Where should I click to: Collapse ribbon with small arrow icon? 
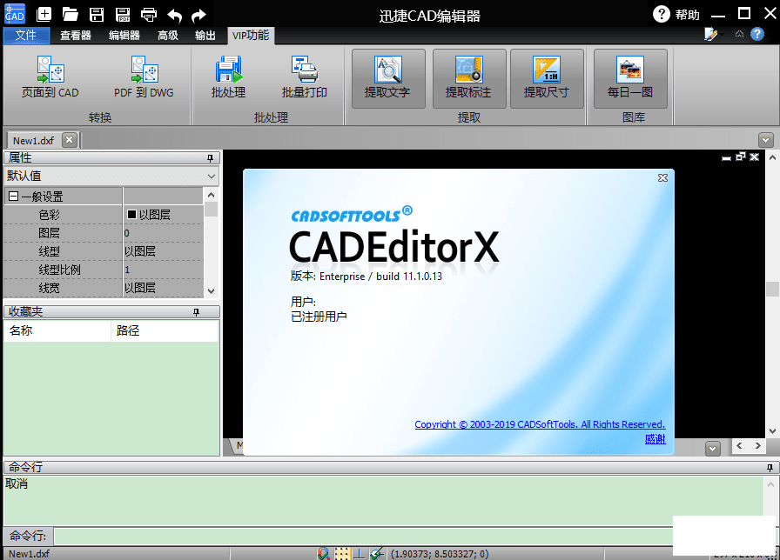(739, 34)
